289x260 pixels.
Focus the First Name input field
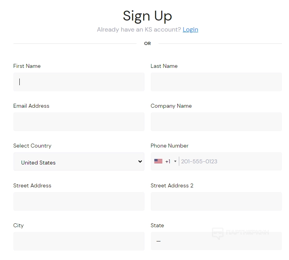click(79, 82)
